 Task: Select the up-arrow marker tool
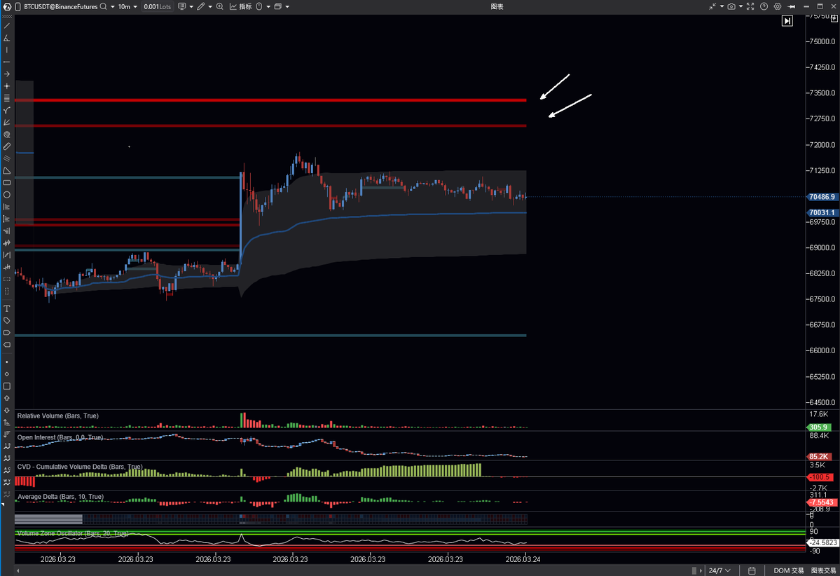click(x=7, y=398)
